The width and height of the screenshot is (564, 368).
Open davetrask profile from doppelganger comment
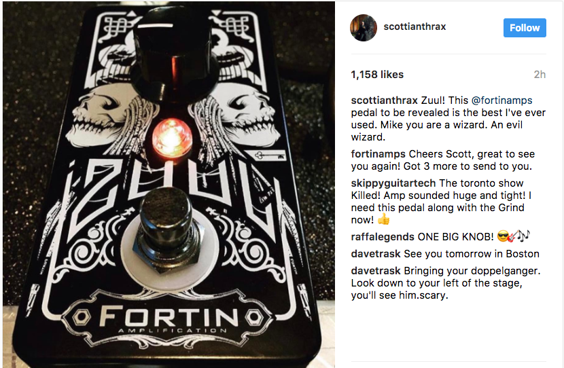(x=376, y=271)
